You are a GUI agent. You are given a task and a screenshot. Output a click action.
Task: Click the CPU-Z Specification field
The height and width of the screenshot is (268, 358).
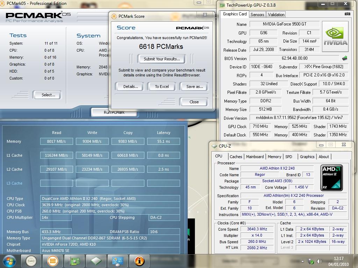294,195
